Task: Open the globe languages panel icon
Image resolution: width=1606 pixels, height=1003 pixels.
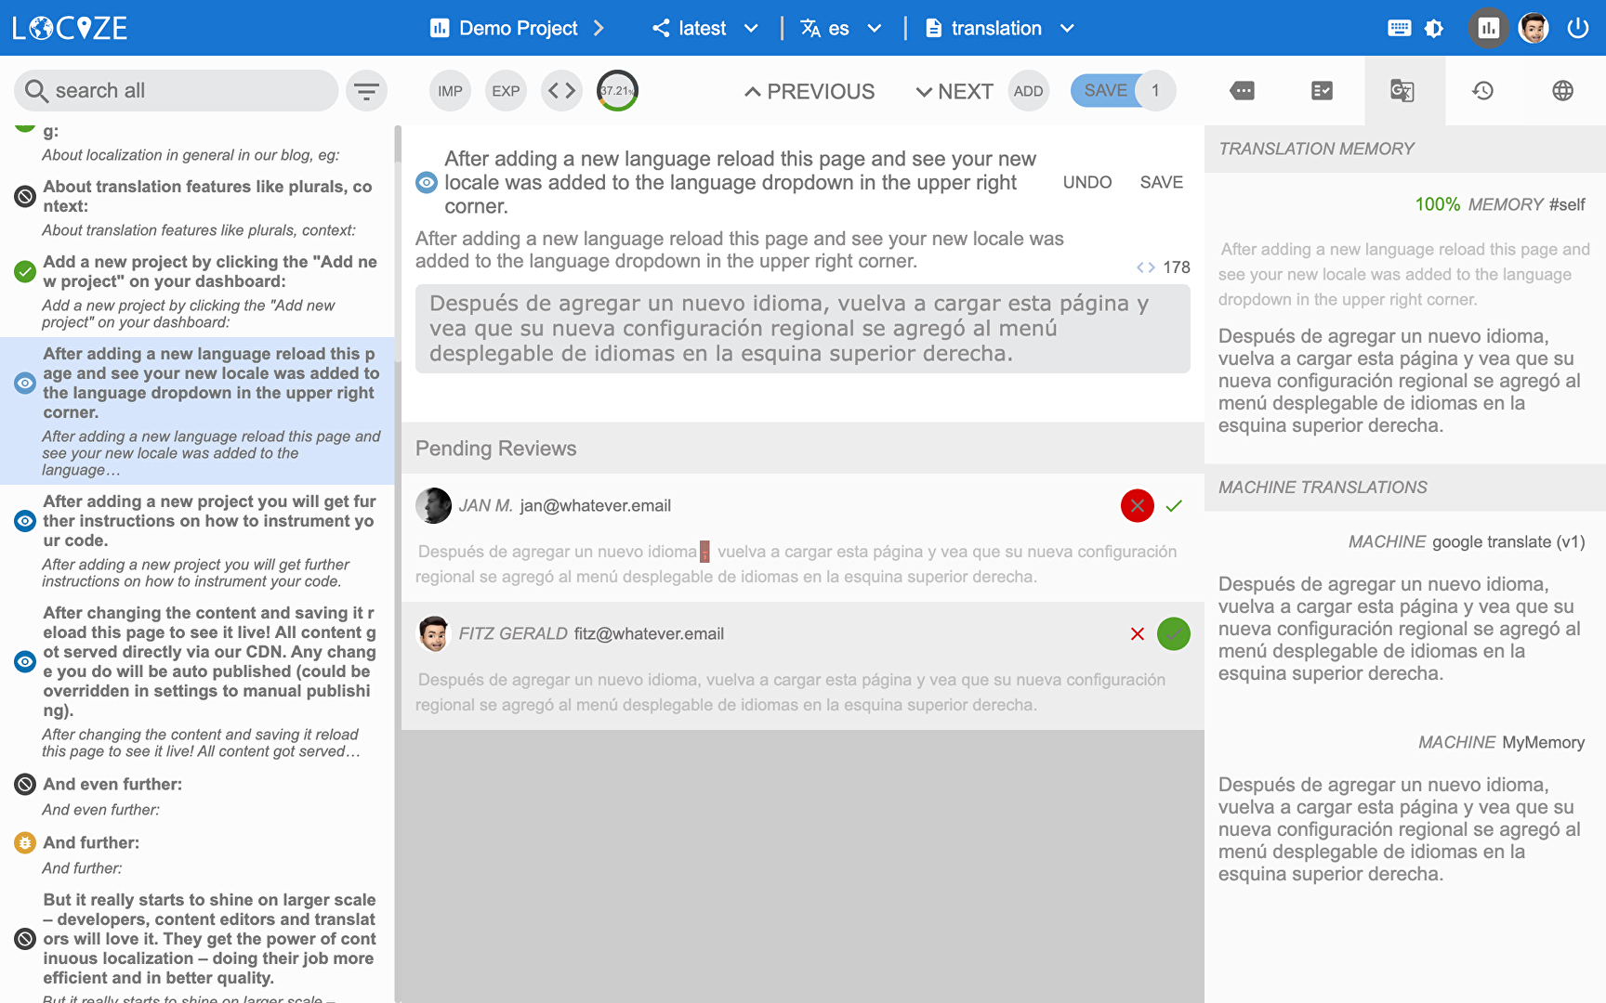Action: tap(1562, 91)
